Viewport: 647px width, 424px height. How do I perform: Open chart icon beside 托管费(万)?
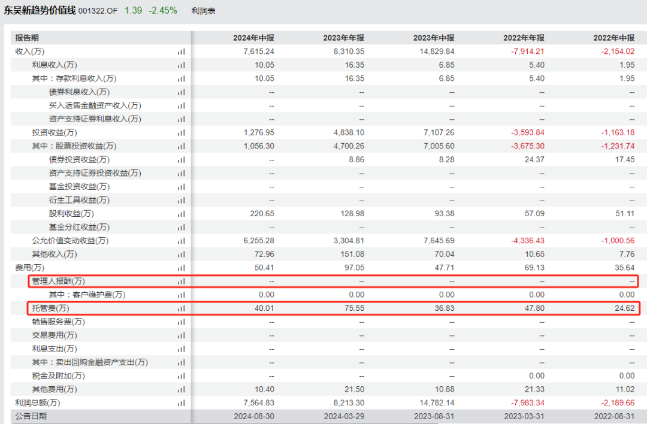pos(182,308)
